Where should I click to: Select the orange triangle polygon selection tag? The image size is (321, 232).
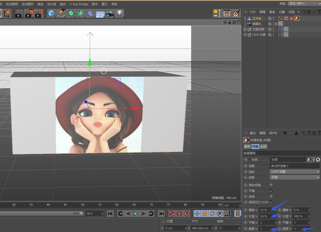[x=291, y=18]
